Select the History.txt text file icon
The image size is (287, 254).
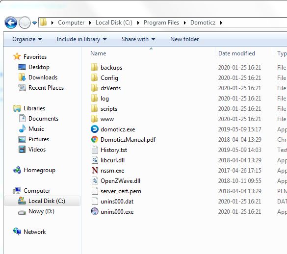tap(95, 150)
